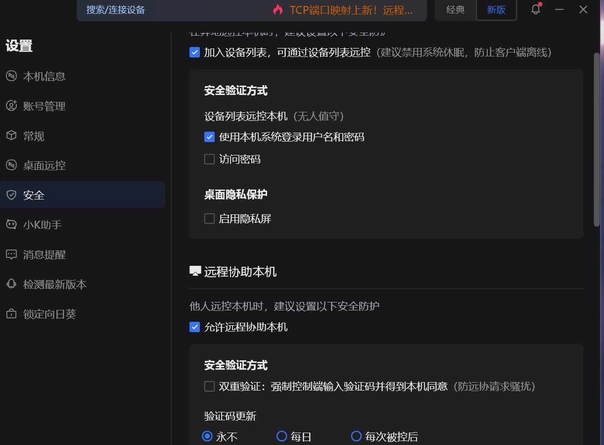The image size is (604, 445).
Task: Switch to 新版 mode
Action: [x=496, y=10]
